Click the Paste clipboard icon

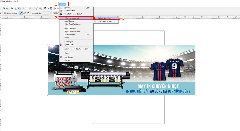click(19, 9)
